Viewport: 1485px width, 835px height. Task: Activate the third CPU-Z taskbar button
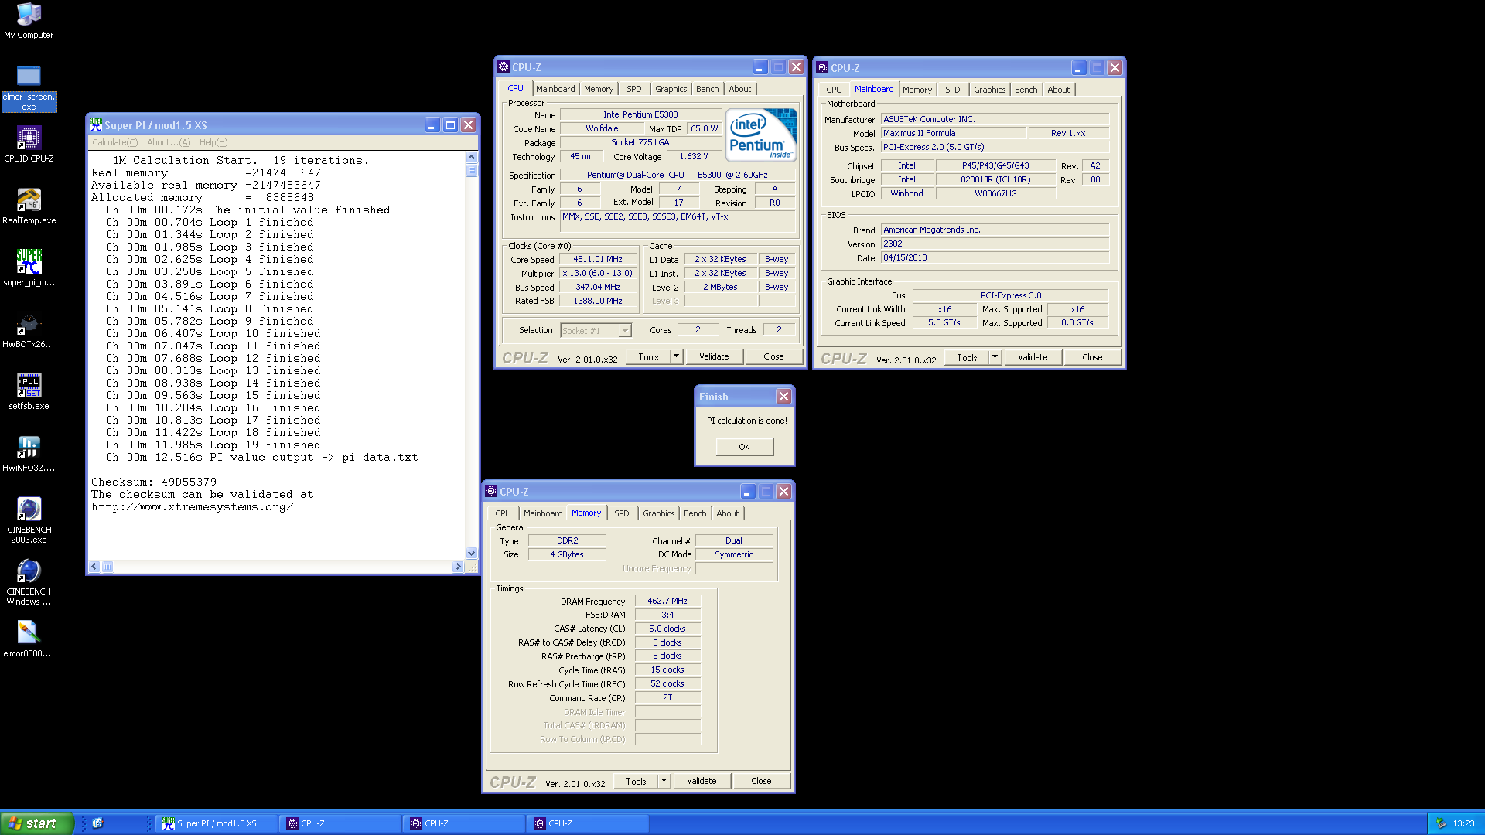589,823
